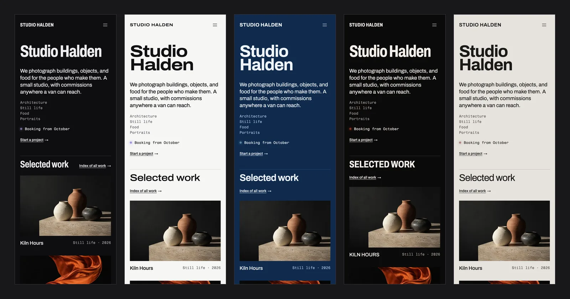The image size is (570, 299).
Task: Click 'Still life · 2026' caption in the beige mockup
Action: [x=531, y=268]
